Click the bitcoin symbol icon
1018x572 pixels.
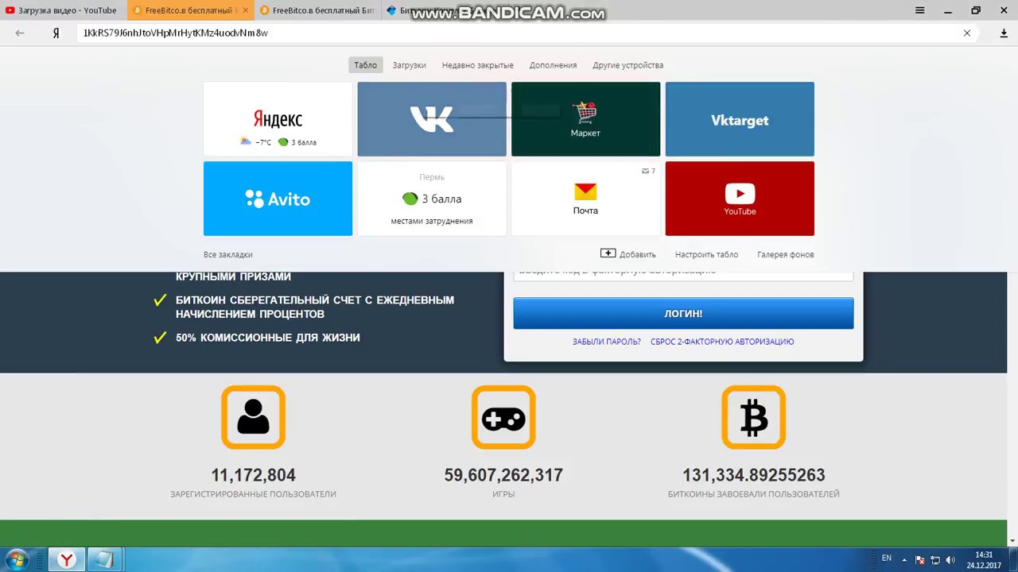[754, 417]
